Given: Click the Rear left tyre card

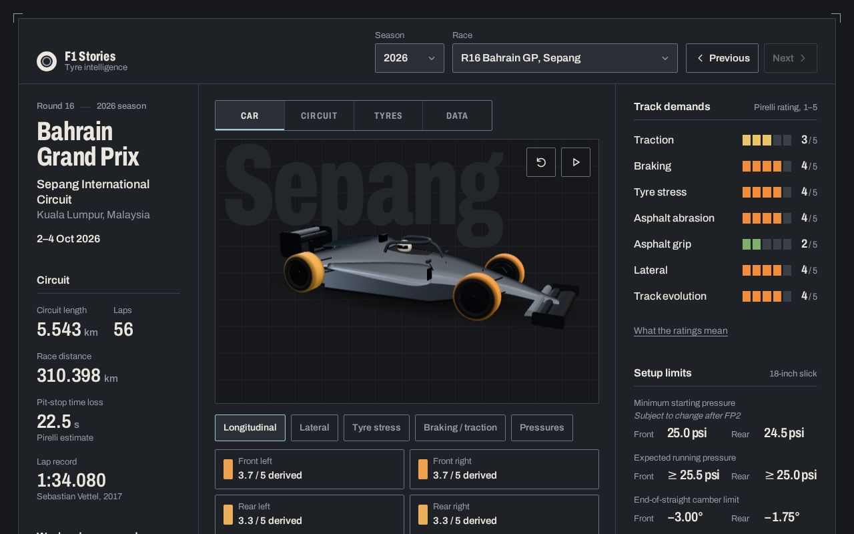Looking at the screenshot, I should [310, 514].
